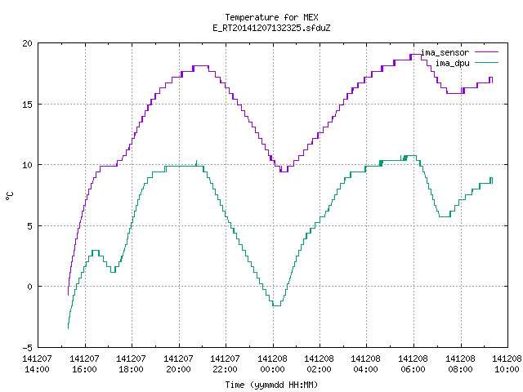Screen dimensions: 523x392
Task: Click the ima_sensor legend label
Action: point(445,52)
